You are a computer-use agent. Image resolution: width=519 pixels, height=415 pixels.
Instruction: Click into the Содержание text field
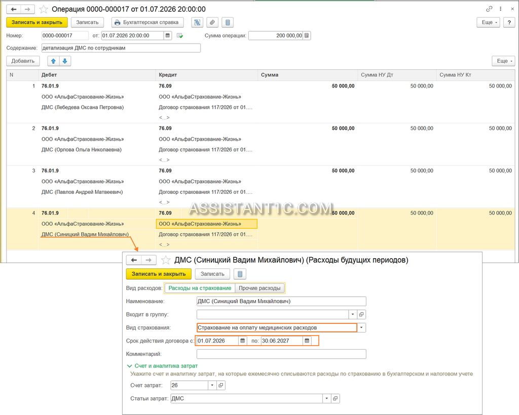point(121,48)
